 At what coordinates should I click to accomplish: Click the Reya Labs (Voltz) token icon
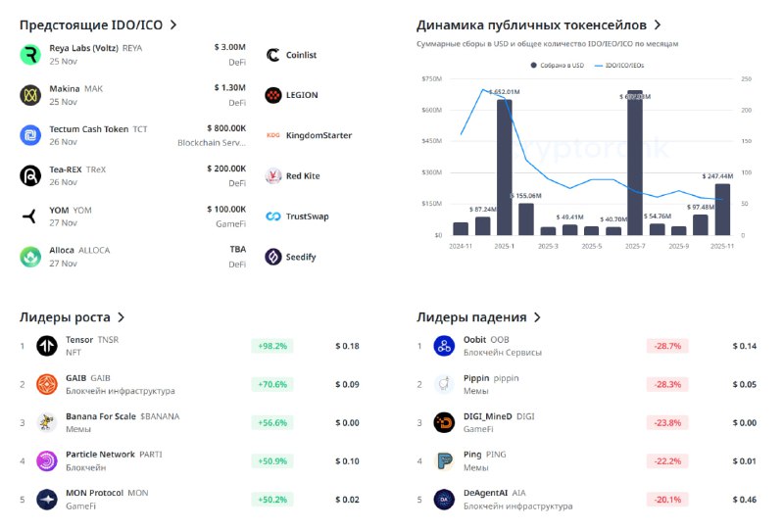tap(29, 55)
